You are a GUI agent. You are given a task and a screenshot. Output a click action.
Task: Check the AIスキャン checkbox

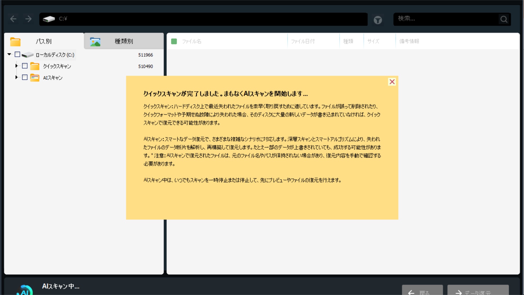(x=25, y=77)
